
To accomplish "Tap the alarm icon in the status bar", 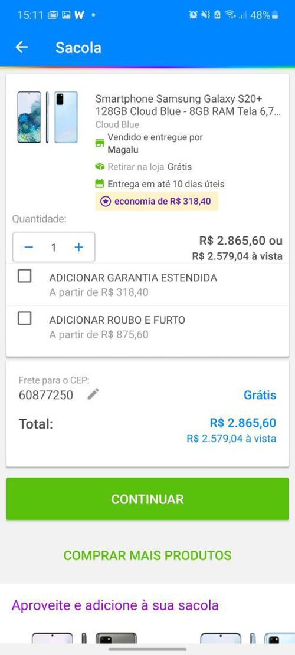I will coord(193,15).
